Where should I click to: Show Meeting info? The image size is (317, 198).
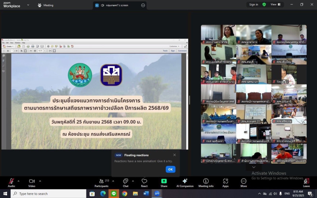point(206,182)
